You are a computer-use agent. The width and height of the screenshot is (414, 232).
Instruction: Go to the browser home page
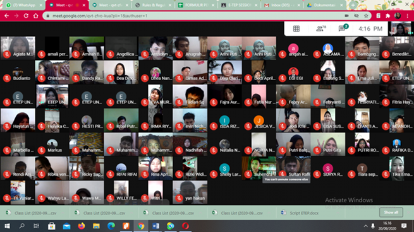tap(35, 16)
